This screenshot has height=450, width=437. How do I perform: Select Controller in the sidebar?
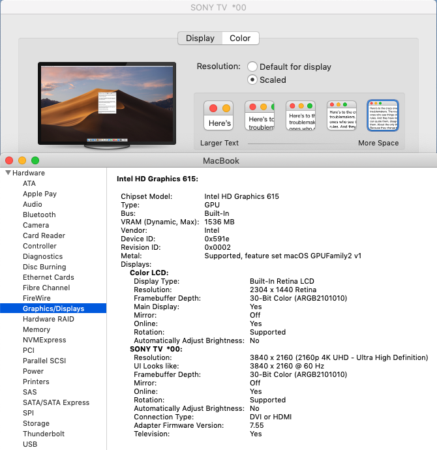40,246
